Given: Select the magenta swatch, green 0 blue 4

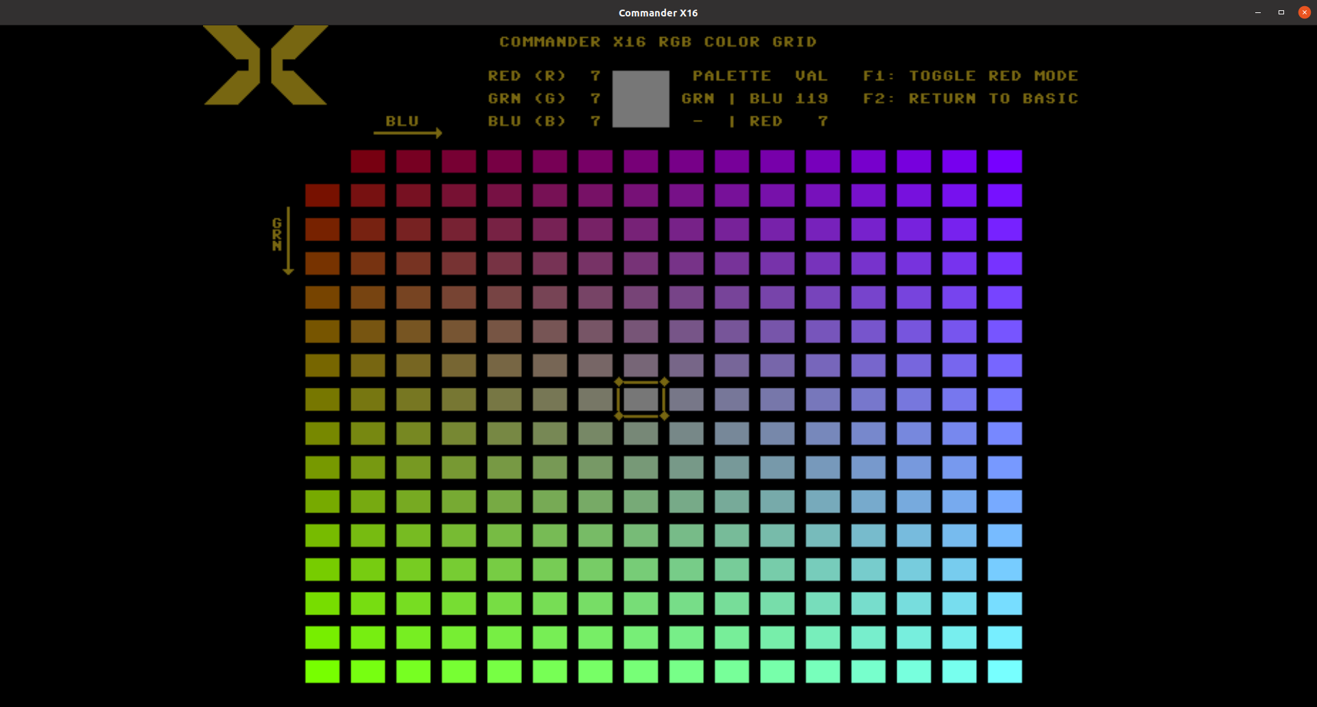Looking at the screenshot, I should (x=504, y=162).
